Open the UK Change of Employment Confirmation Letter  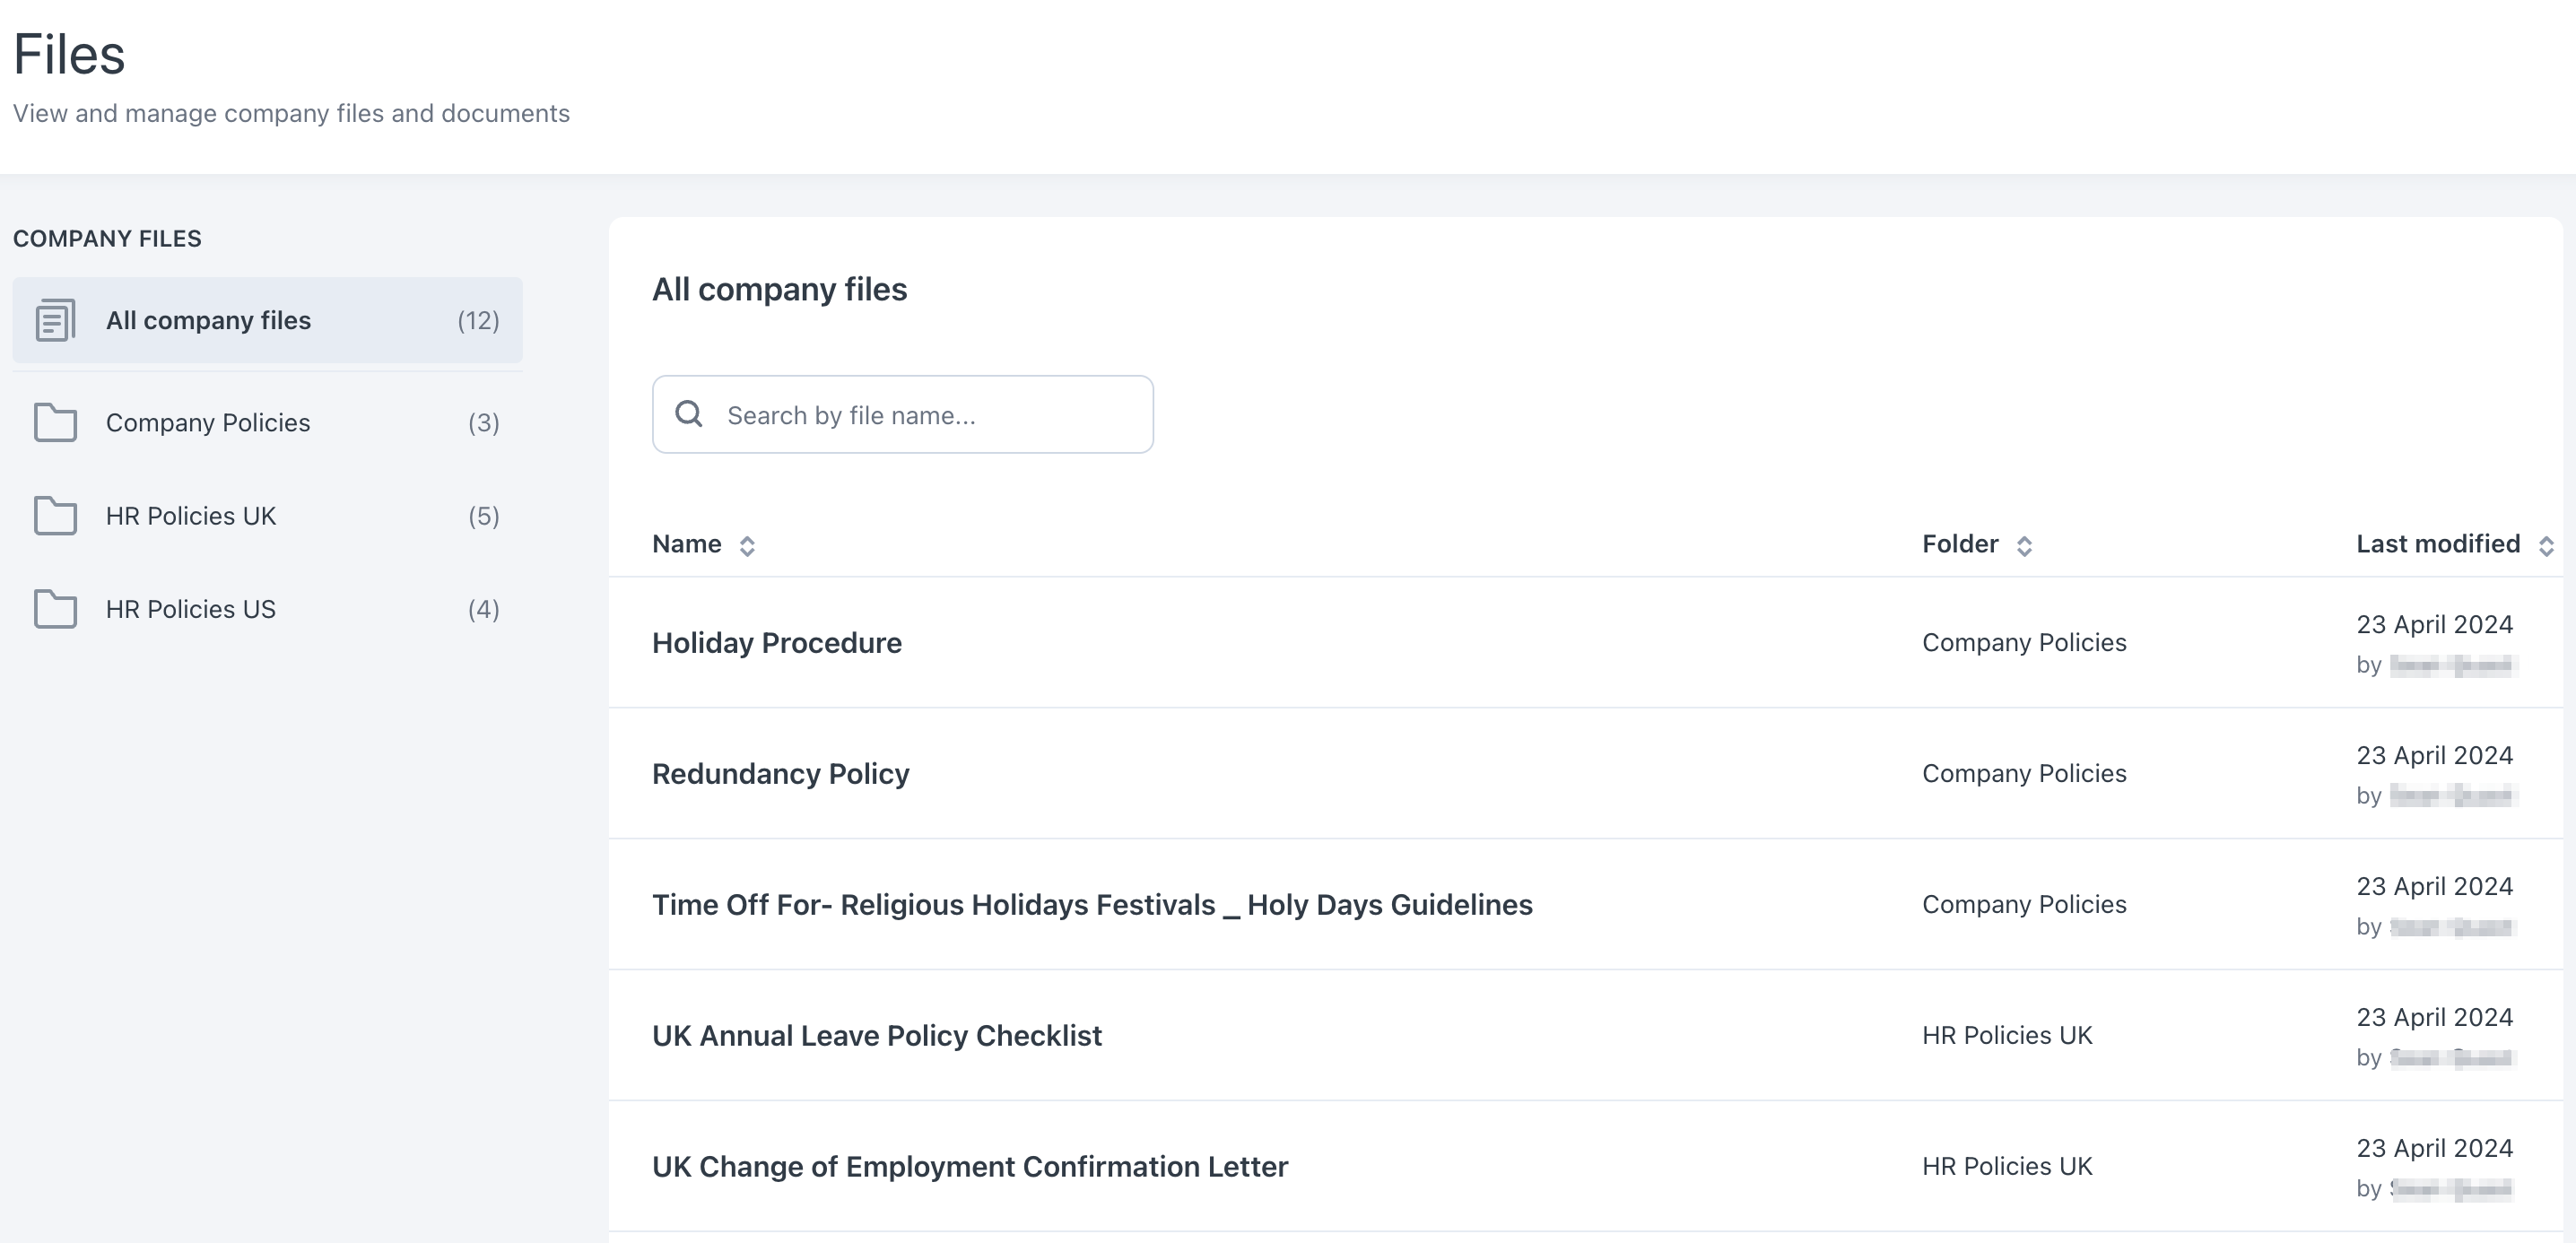[x=970, y=1166]
